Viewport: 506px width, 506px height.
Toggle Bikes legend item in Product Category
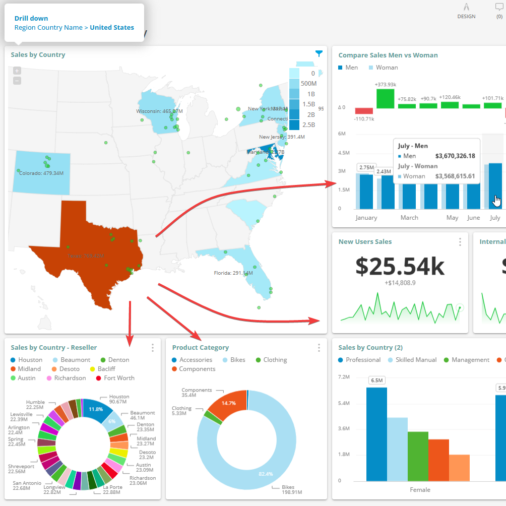[x=233, y=360]
